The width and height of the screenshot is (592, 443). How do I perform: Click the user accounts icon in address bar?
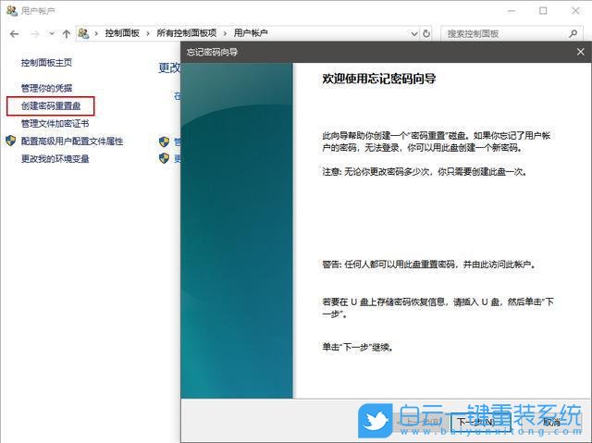(83, 33)
